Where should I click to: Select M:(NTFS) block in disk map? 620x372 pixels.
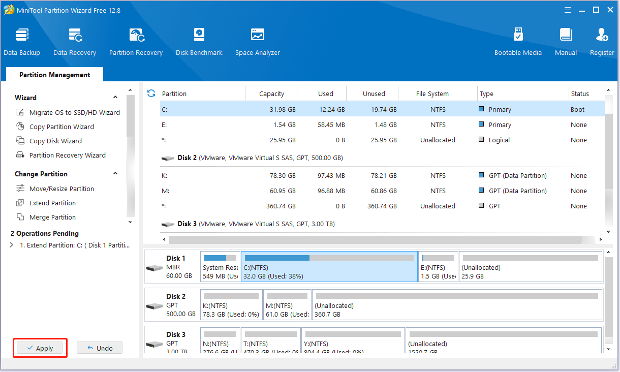click(x=287, y=305)
